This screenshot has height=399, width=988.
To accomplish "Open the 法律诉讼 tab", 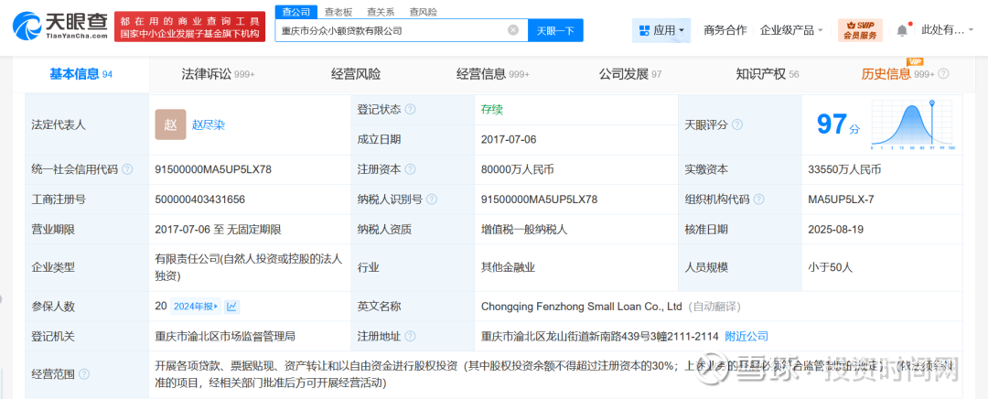I will coord(218,74).
